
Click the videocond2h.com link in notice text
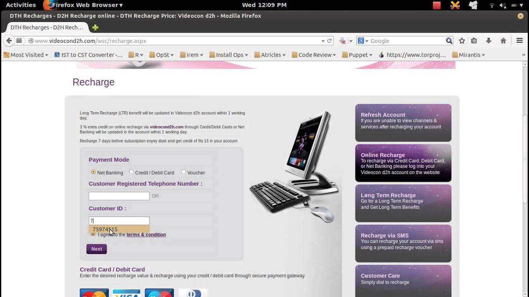tap(167, 127)
